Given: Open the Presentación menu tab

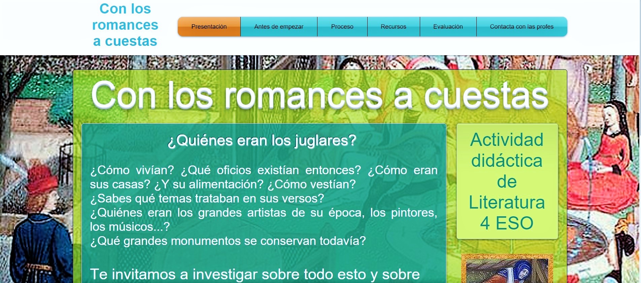Looking at the screenshot, I should tap(209, 27).
